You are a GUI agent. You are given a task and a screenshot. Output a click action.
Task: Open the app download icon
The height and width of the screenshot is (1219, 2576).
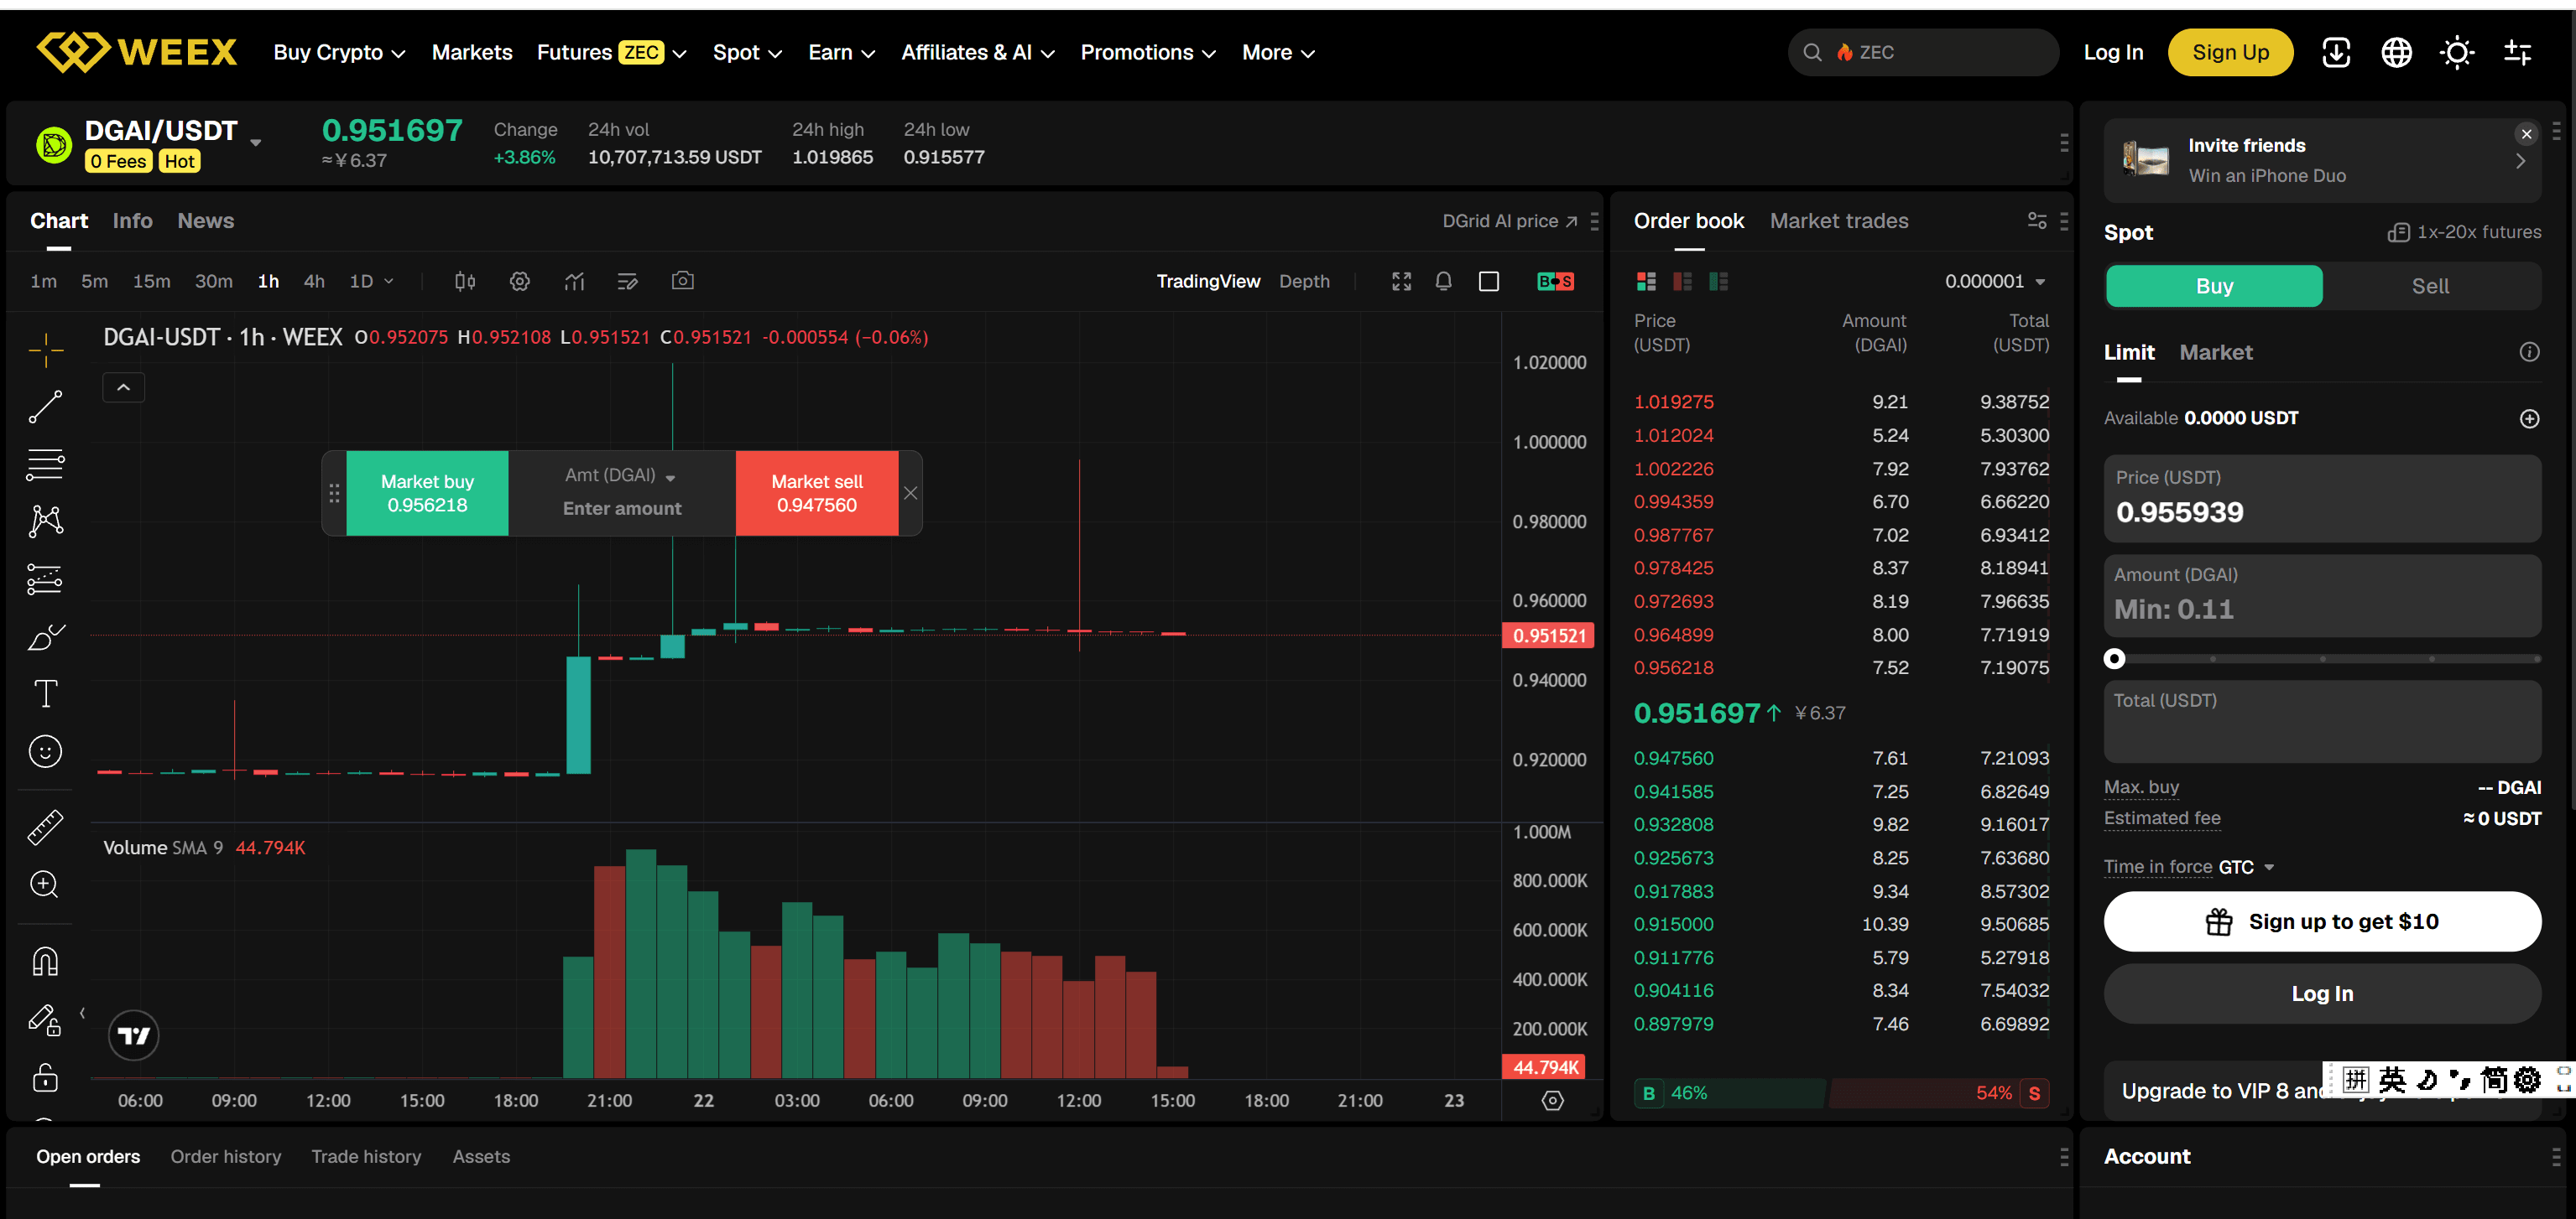[2336, 52]
